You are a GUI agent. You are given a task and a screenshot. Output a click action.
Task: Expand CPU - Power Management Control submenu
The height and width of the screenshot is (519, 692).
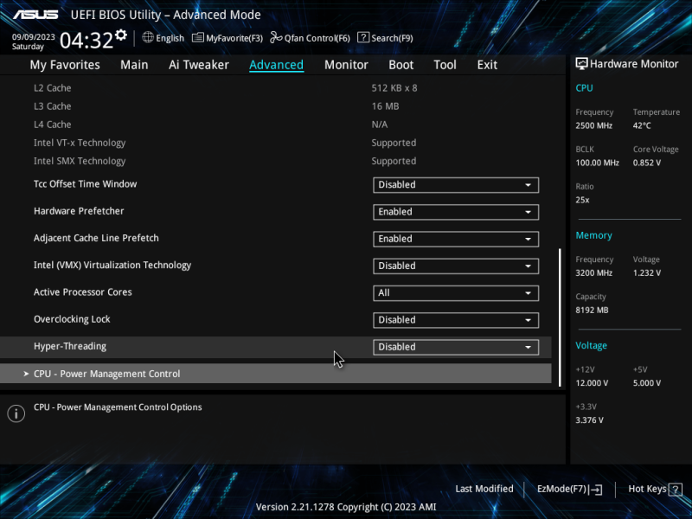[275, 374]
